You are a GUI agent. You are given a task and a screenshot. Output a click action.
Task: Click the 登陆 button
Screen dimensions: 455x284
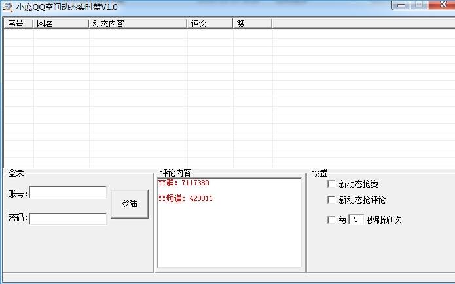[130, 204]
